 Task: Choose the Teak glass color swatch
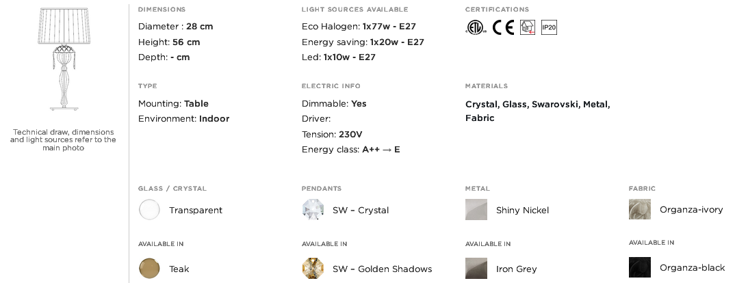149,269
